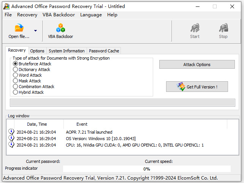Click the info icon for CPU log entry
244x183 pixels.
pos(11,145)
